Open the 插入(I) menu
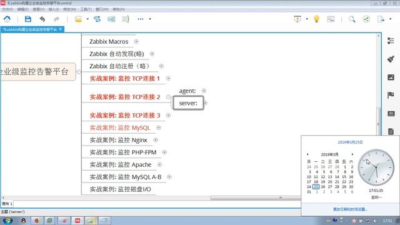This screenshot has width=400, height=225. point(54,9)
